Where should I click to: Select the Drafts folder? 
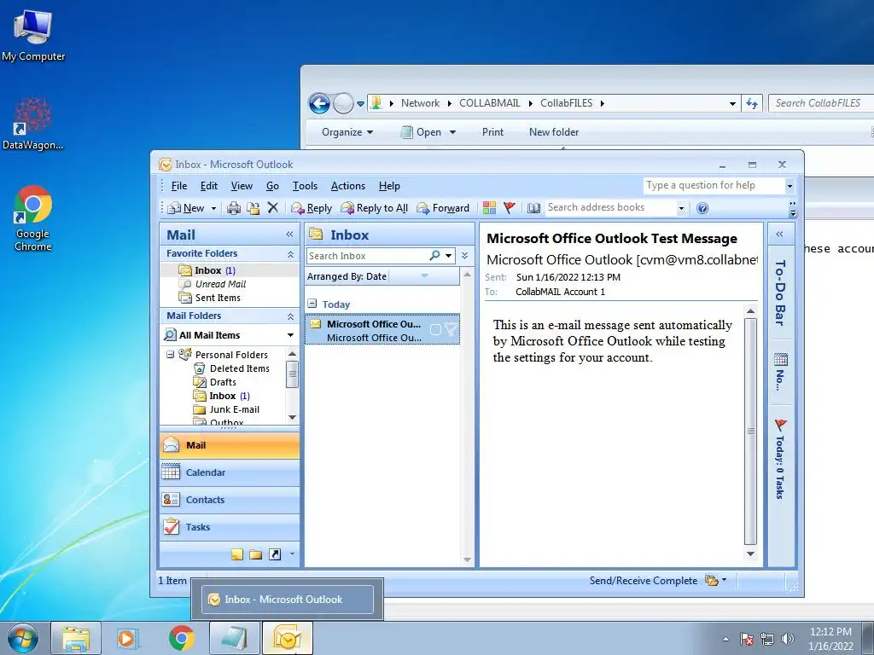pyautogui.click(x=223, y=382)
